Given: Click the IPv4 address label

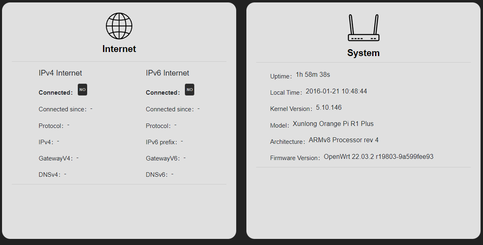Looking at the screenshot, I should 46,142.
